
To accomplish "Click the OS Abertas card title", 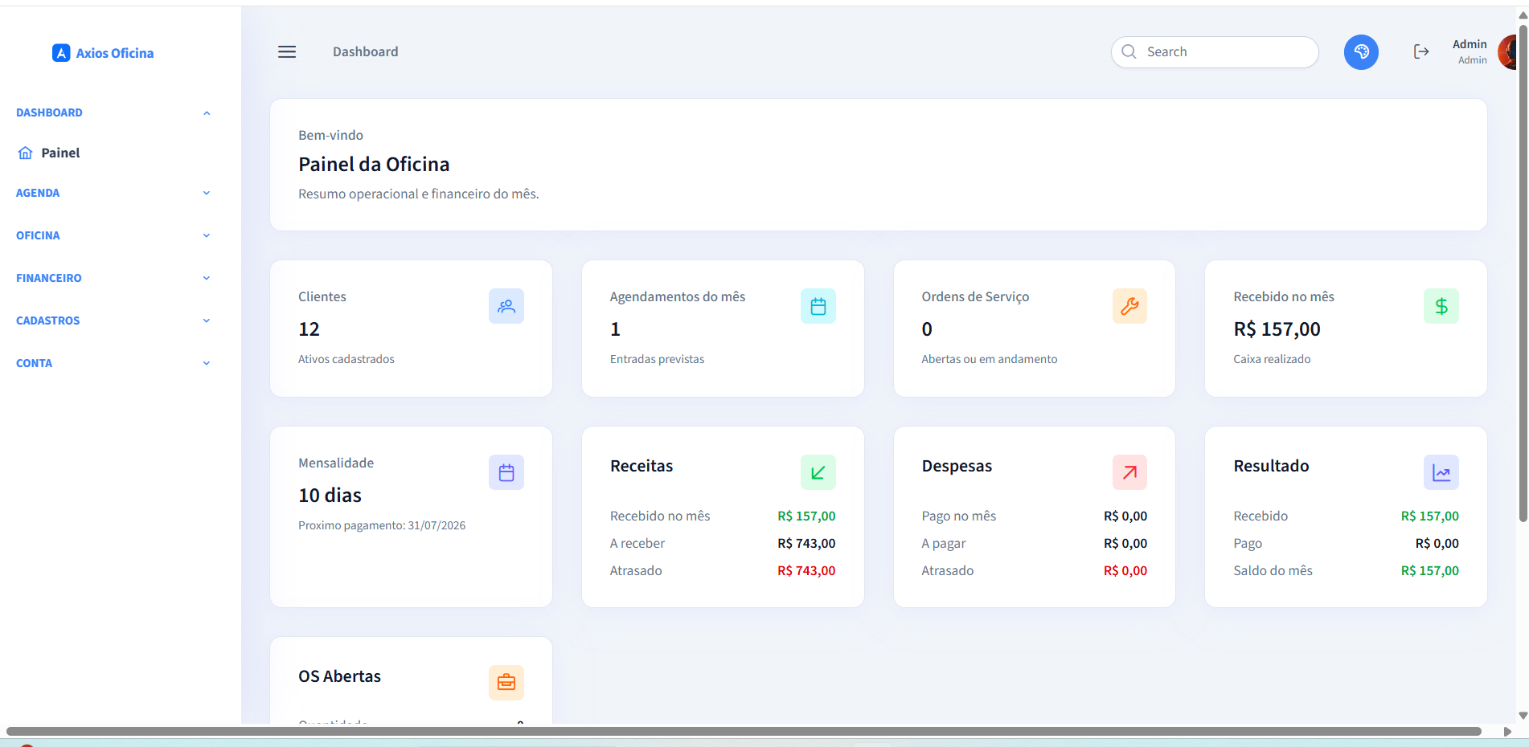I will point(339,676).
